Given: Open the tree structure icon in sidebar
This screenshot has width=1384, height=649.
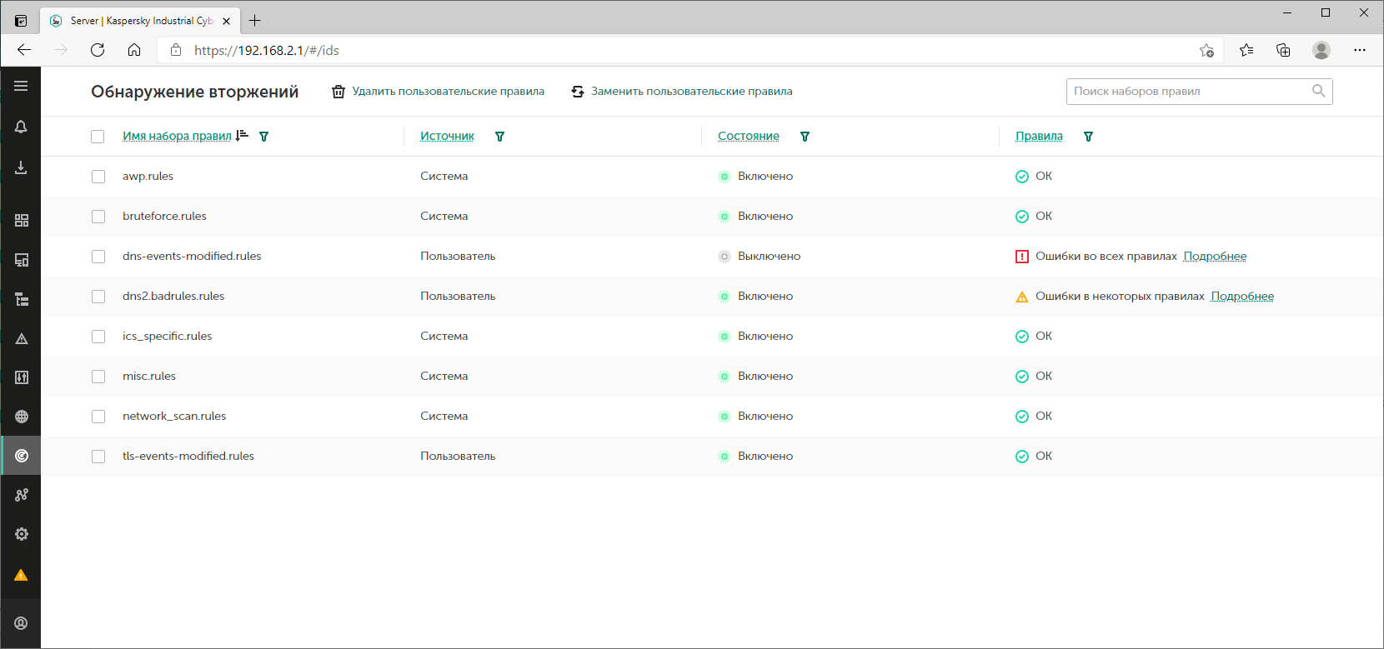Looking at the screenshot, I should coord(22,299).
